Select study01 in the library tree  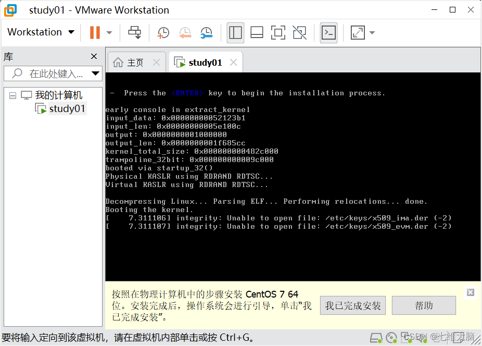(x=67, y=109)
